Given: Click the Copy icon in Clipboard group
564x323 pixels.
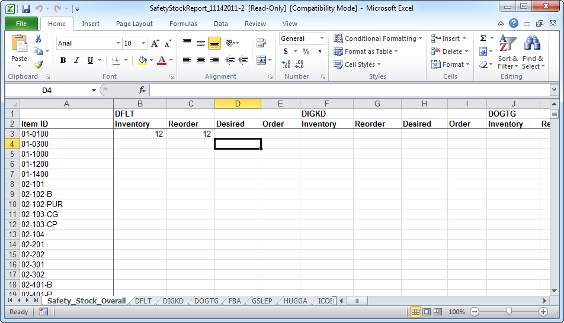Looking at the screenshot, I should 38,51.
